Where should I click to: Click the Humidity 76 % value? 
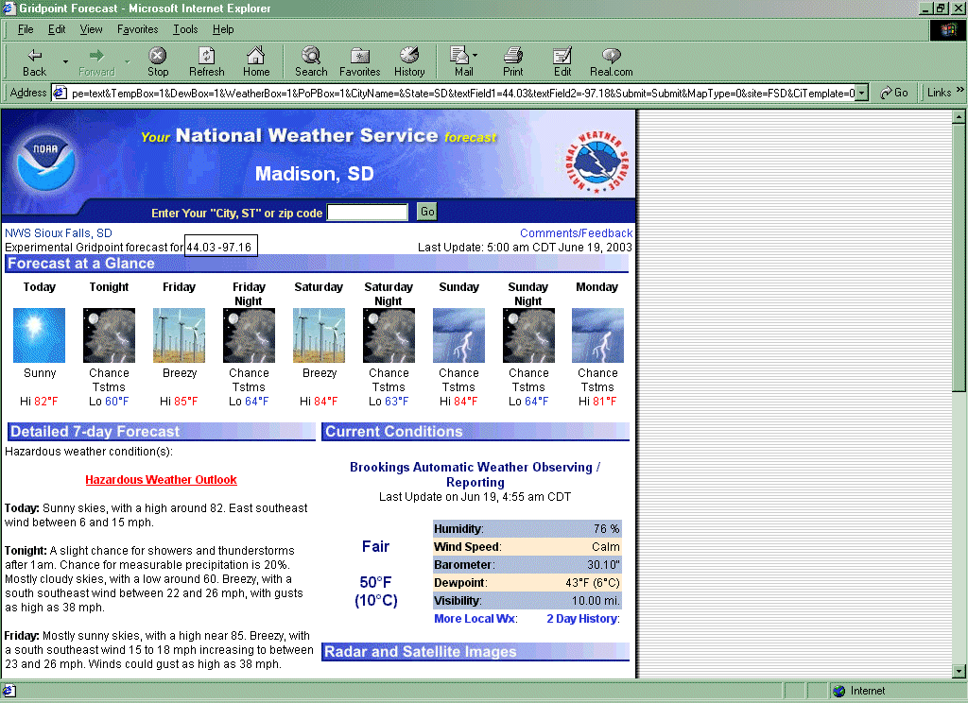point(606,529)
